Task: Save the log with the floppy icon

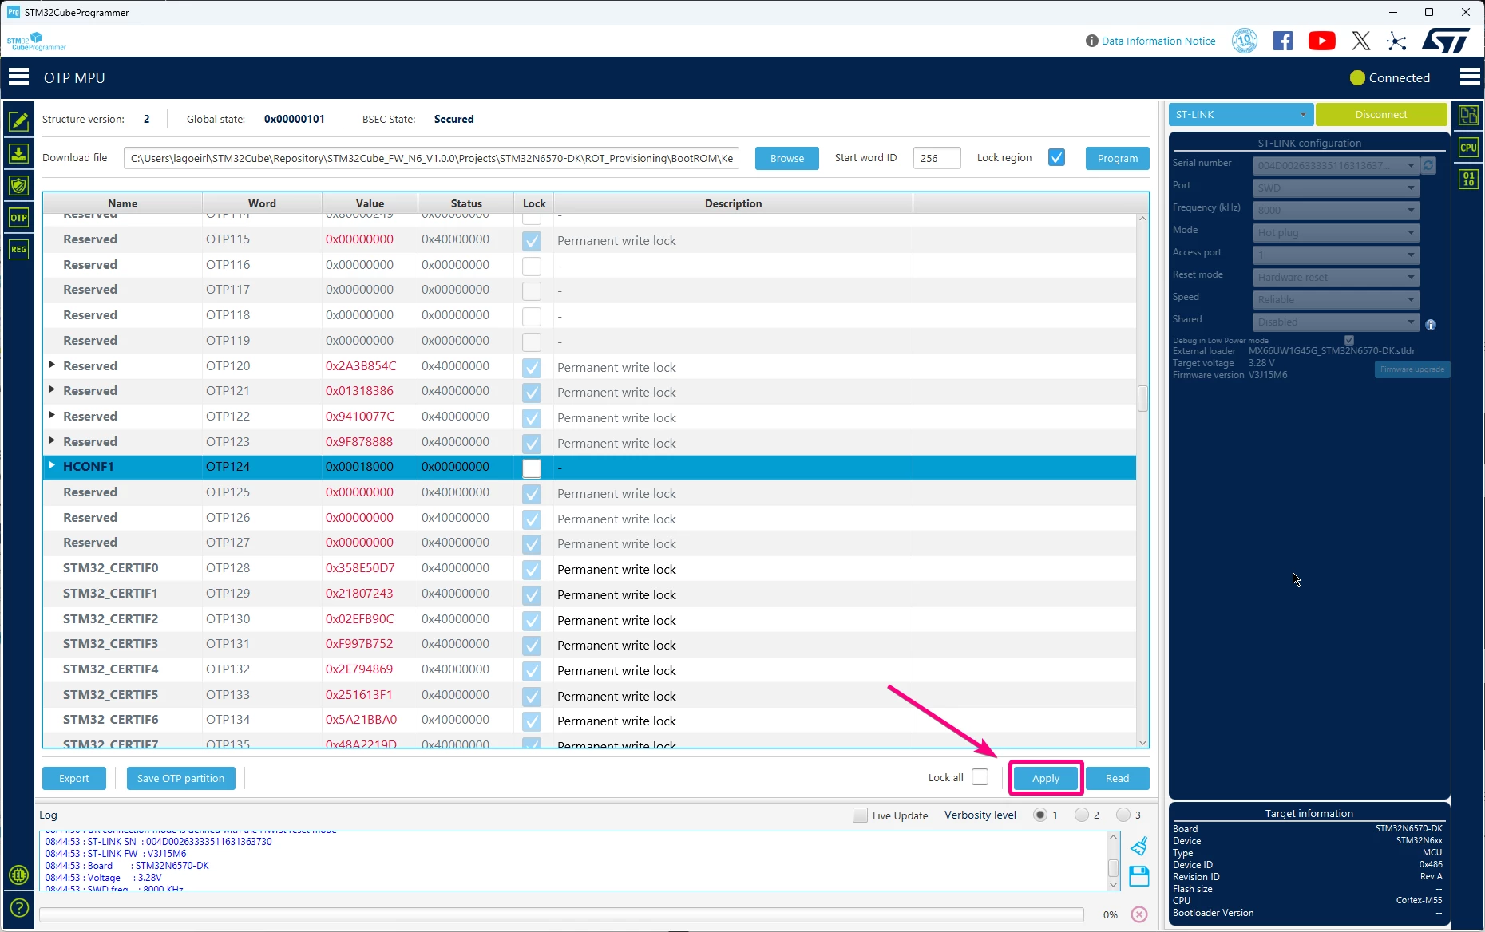Action: point(1139,876)
